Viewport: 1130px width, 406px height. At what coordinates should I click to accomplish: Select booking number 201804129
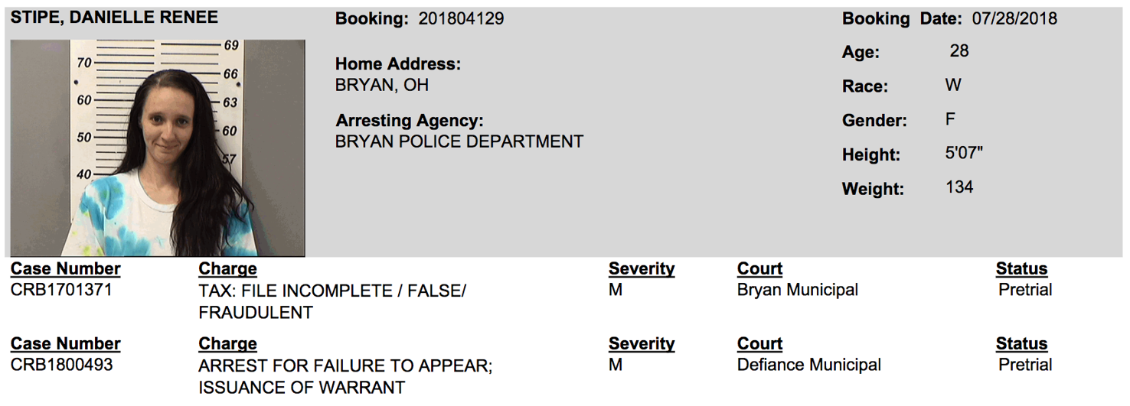(x=461, y=19)
